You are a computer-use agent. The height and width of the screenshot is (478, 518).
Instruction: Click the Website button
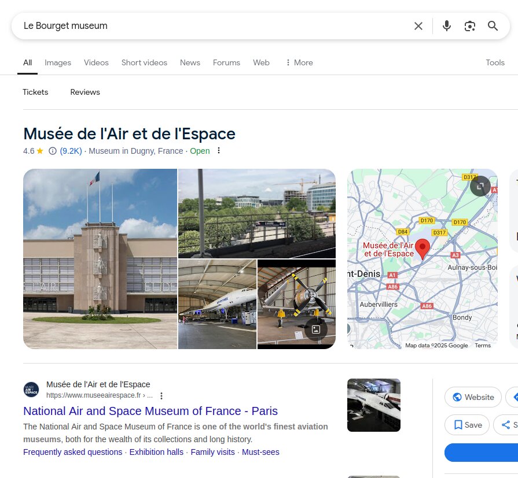(x=473, y=397)
